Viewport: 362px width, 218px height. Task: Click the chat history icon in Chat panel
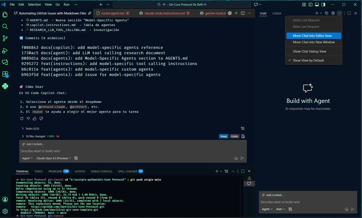326,13
